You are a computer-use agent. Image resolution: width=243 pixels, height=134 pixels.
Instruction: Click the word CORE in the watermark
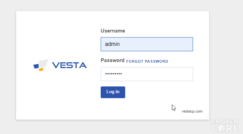click(x=225, y=128)
